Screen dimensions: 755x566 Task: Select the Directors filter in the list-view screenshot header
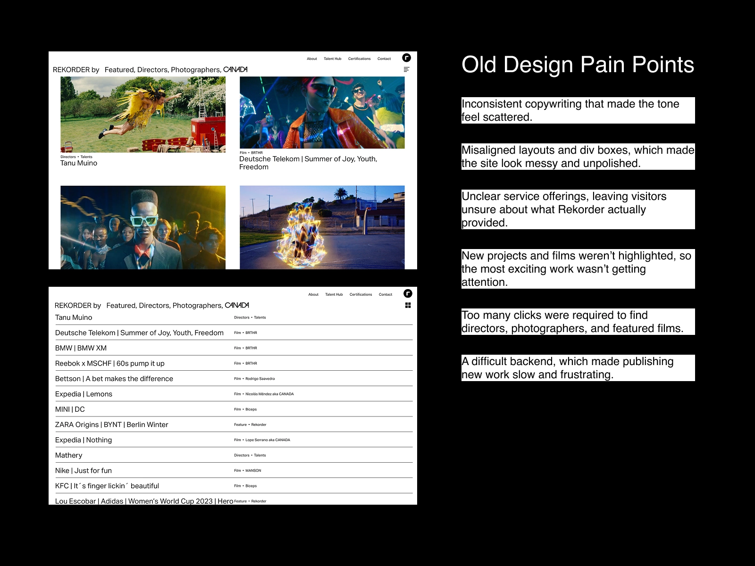pyautogui.click(x=155, y=306)
